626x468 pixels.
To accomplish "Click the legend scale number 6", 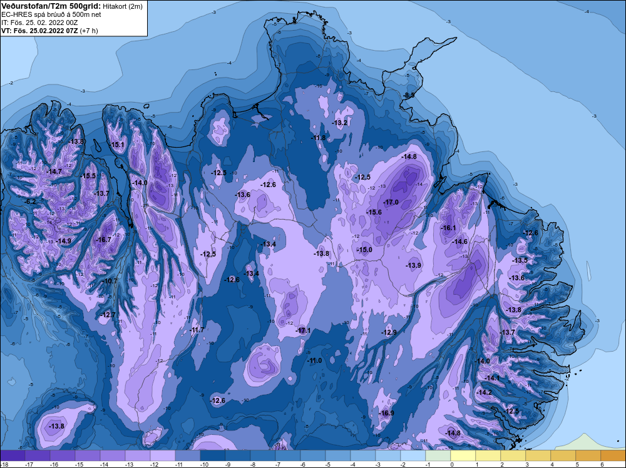I will tap(602, 464).
